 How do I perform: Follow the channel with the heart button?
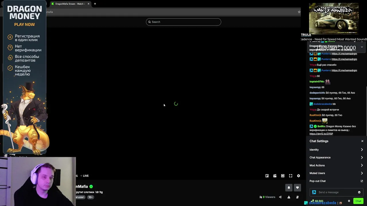coord(297,188)
